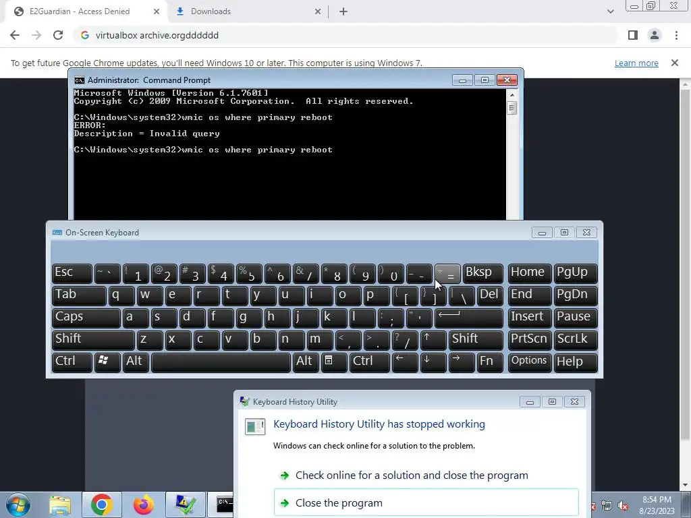Click the Windows logo key
This screenshot has width=691, height=518.
[107, 362]
